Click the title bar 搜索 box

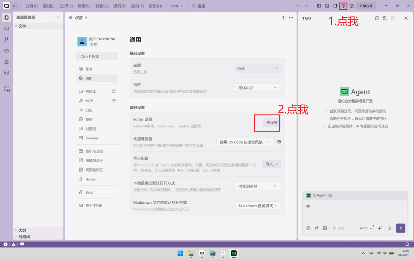199,6
